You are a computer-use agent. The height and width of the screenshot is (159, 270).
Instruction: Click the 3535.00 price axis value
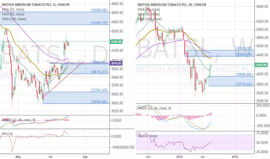point(117,111)
